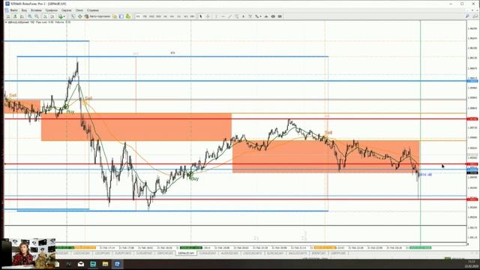The width and height of the screenshot is (480, 270).
Task: Select the H1 timeframe
Action: [x=165, y=16]
